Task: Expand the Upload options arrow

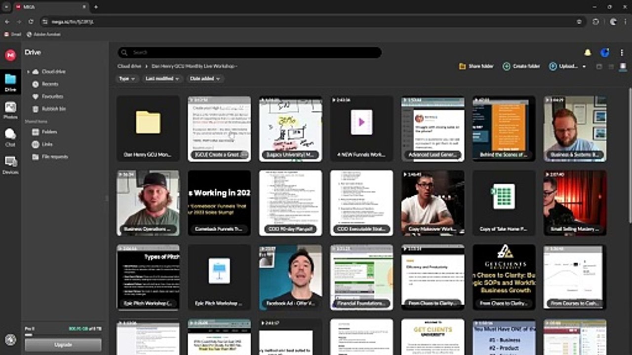Action: tap(584, 67)
